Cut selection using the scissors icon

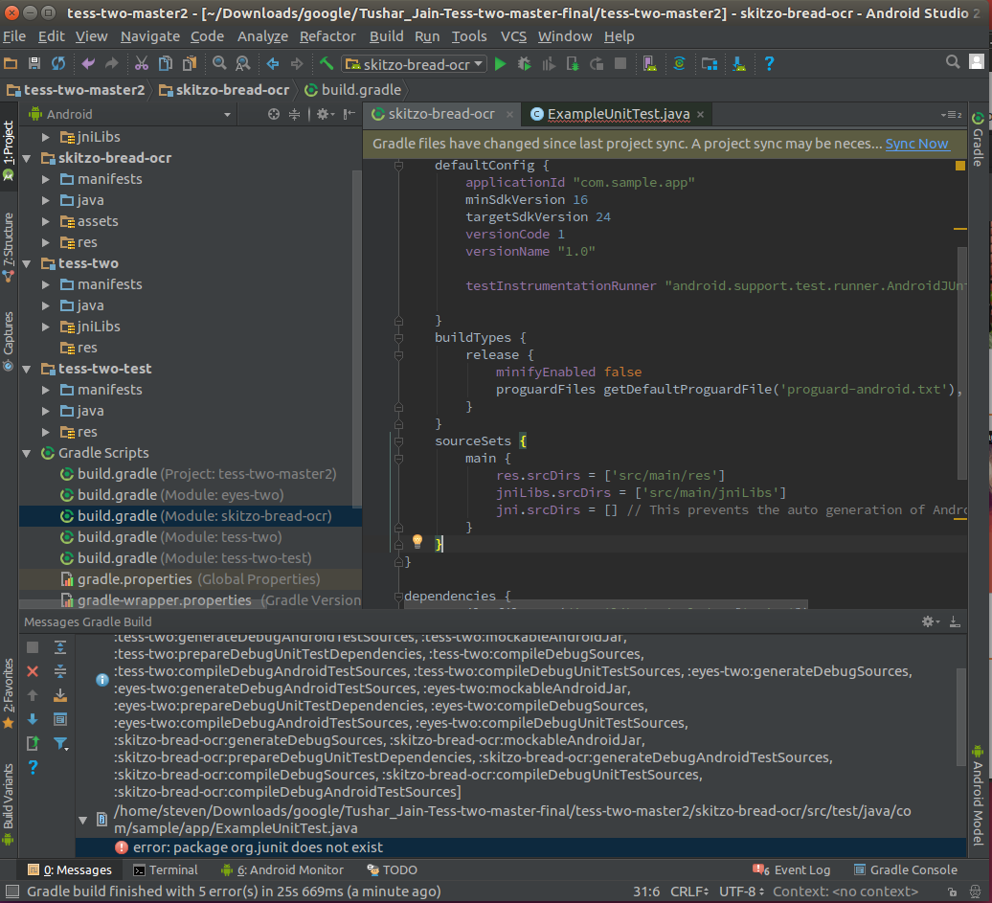point(141,63)
